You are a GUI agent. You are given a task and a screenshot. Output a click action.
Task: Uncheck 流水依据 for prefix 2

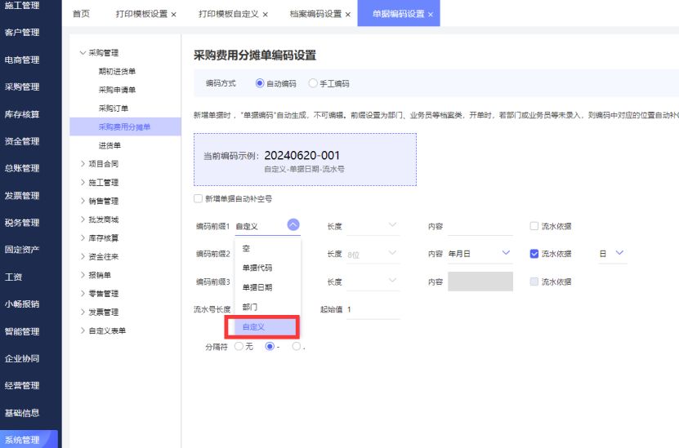[534, 254]
